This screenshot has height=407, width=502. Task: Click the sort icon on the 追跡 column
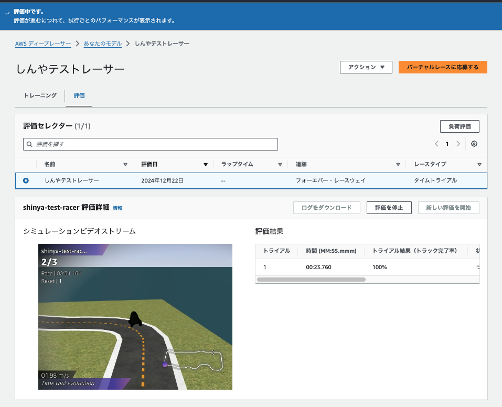[x=398, y=164]
